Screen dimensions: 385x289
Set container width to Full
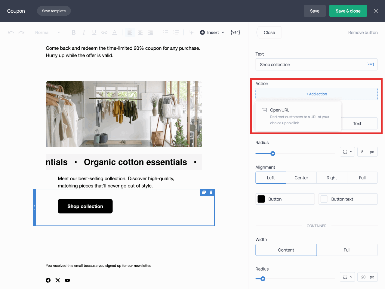tap(347, 250)
